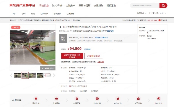Click the red 重新上拍 立即查看 button
Viewport: 174px width, 109px height.
click(72, 56)
